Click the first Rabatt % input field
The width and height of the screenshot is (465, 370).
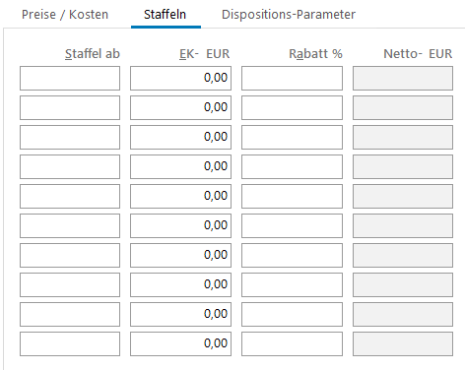click(292, 78)
